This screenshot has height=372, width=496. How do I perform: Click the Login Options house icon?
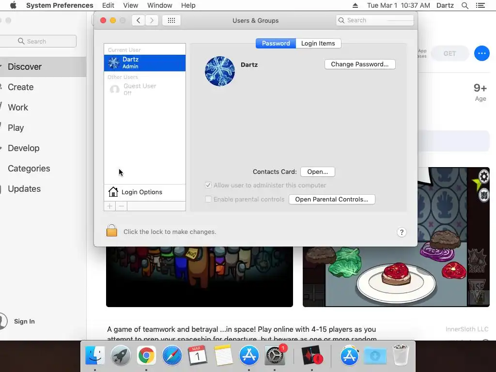pos(113,192)
